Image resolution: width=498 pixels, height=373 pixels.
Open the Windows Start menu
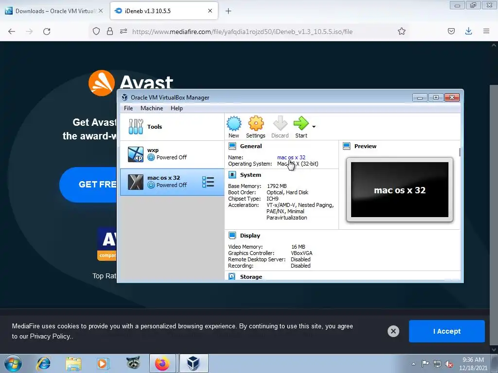pos(13,363)
